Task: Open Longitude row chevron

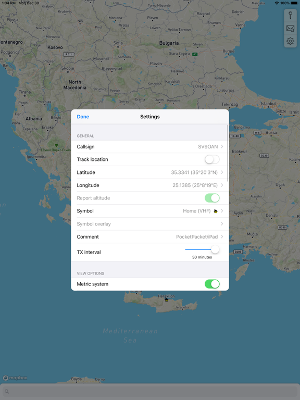Action: point(222,185)
